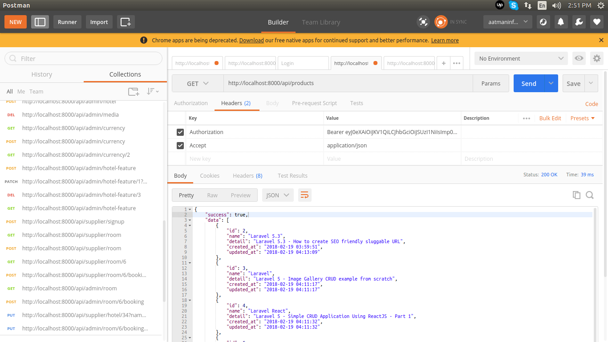Search within the response body
Screen dimensions: 608x342
(590, 195)
